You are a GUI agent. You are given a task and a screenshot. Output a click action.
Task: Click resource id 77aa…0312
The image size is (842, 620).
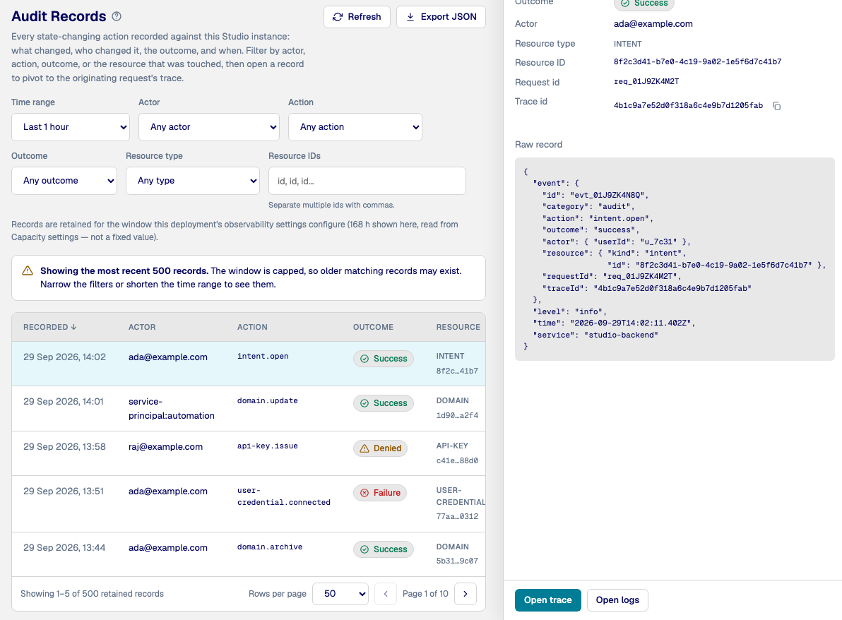coord(457,516)
